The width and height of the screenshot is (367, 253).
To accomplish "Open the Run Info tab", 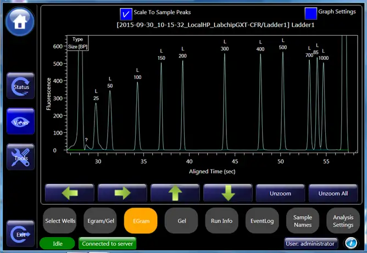I will point(222,221).
